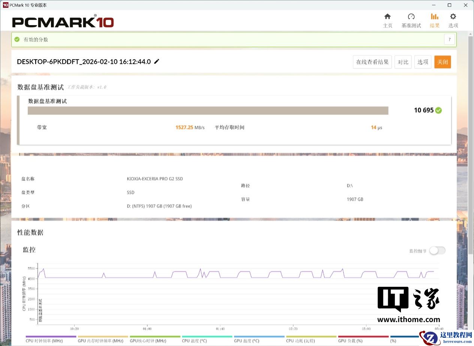Click the score bar of 数据盘基准测试
This screenshot has width=474, height=346.
click(x=208, y=110)
